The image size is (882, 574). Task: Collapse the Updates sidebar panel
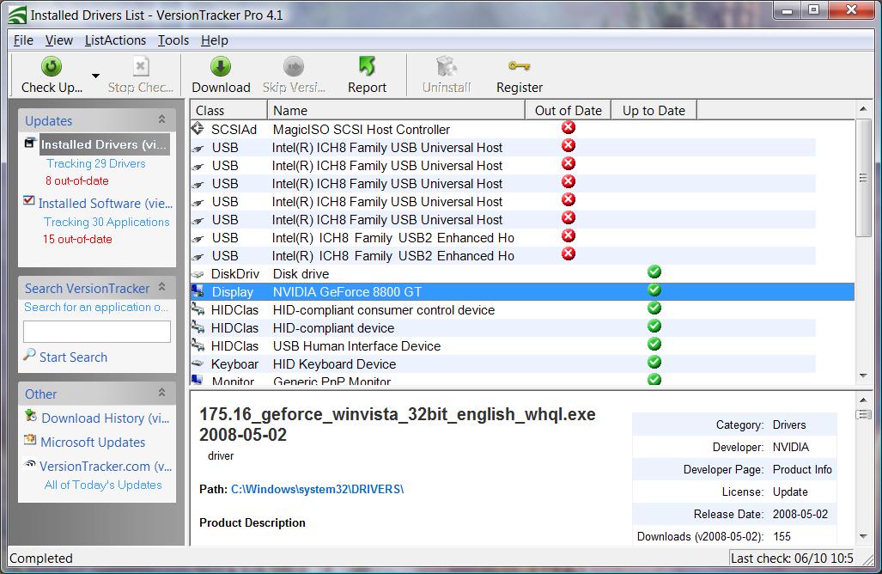pyautogui.click(x=162, y=119)
